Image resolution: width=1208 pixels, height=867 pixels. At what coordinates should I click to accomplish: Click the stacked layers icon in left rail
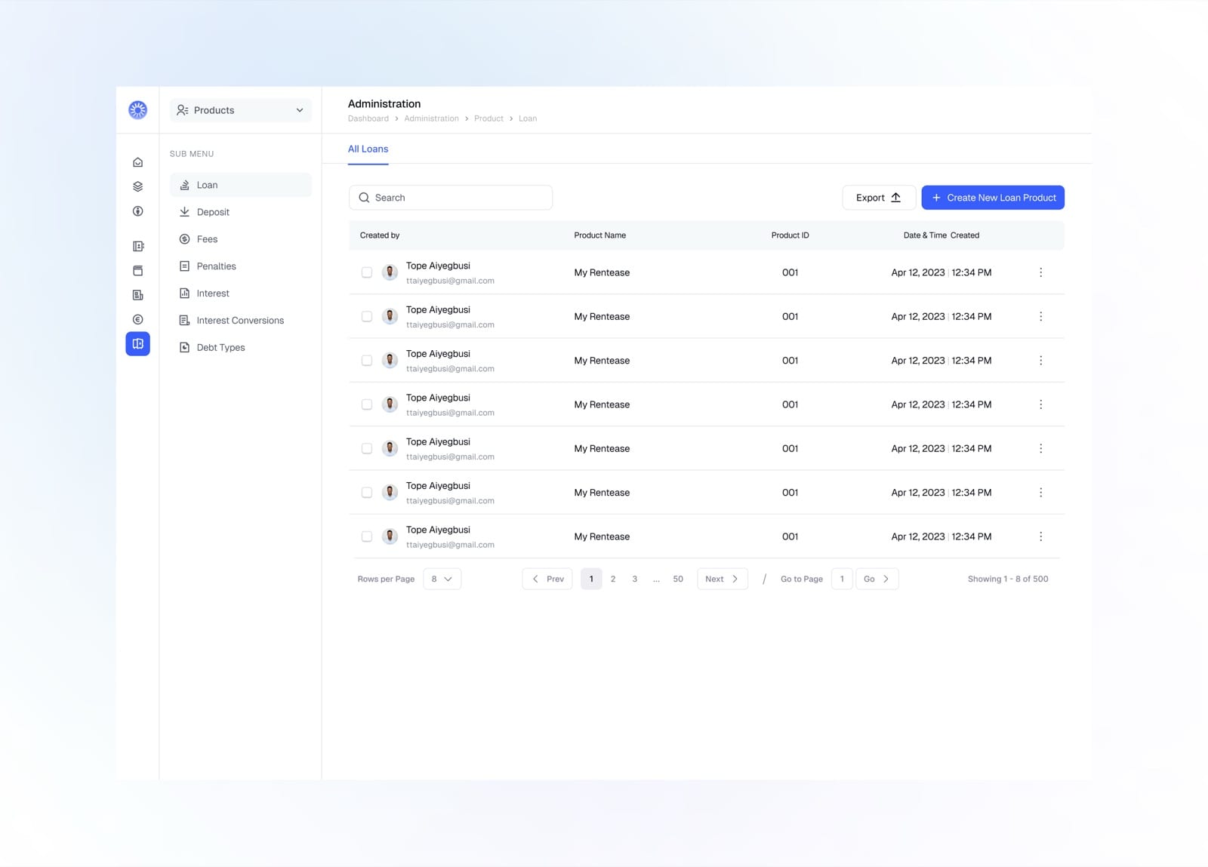point(137,186)
